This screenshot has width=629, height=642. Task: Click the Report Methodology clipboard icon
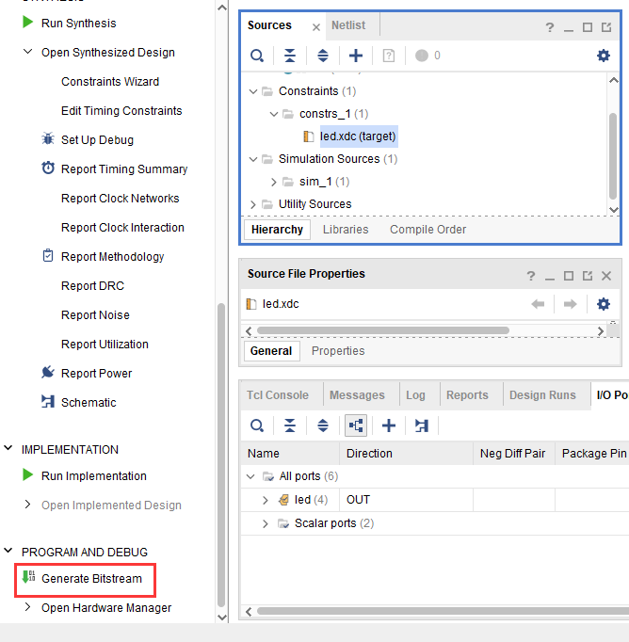coord(48,255)
